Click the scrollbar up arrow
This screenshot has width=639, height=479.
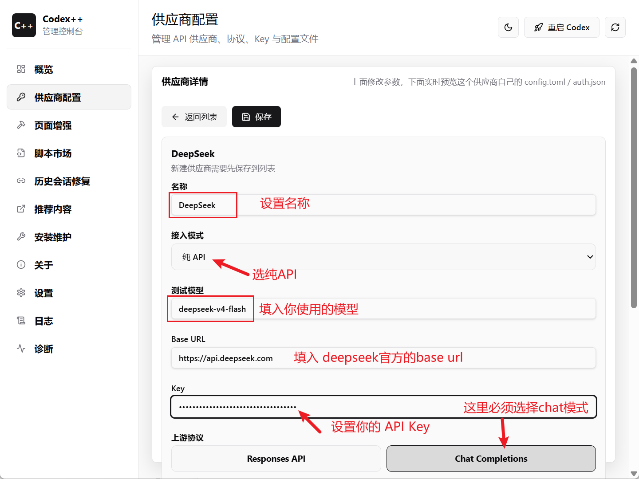point(634,60)
